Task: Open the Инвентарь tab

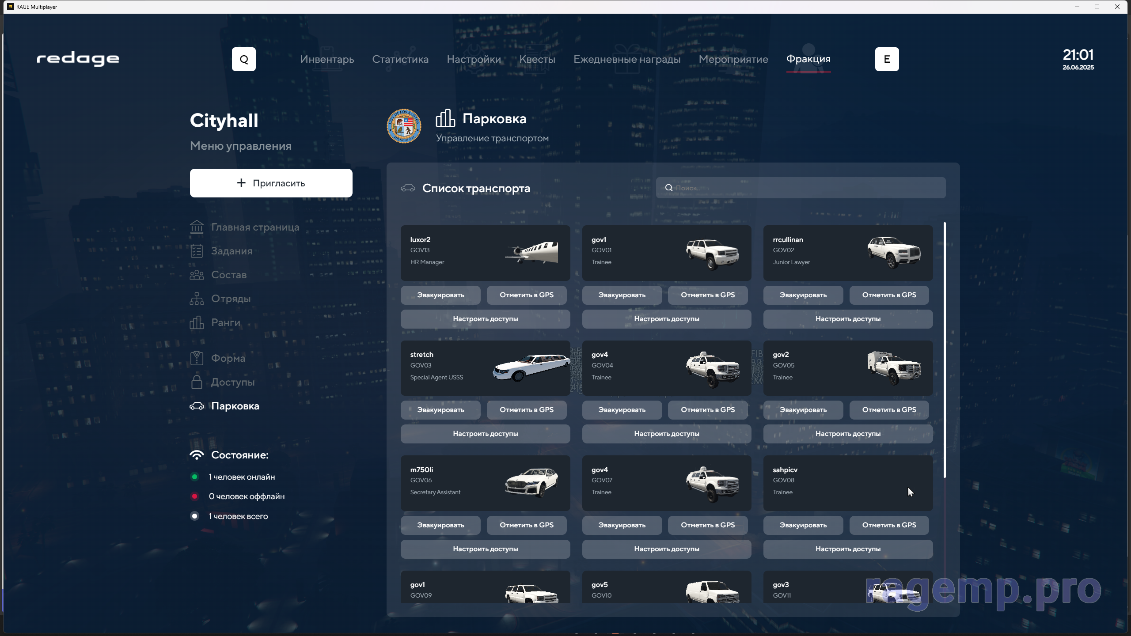Action: 327,59
